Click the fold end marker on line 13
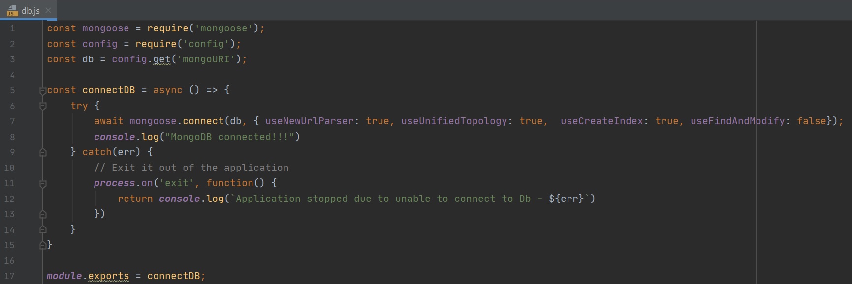The width and height of the screenshot is (852, 284). (43, 214)
